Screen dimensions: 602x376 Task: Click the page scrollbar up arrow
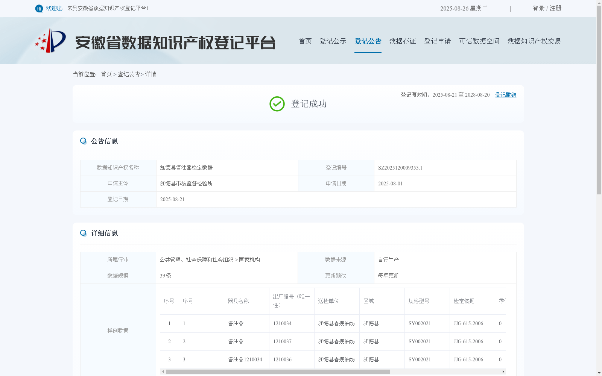click(599, 3)
